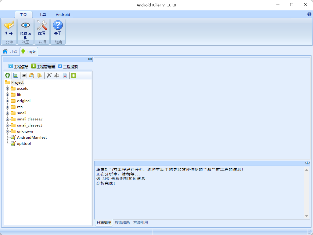Switch to the 日志输出 log output tab
Image resolution: width=313 pixels, height=235 pixels.
(x=104, y=222)
